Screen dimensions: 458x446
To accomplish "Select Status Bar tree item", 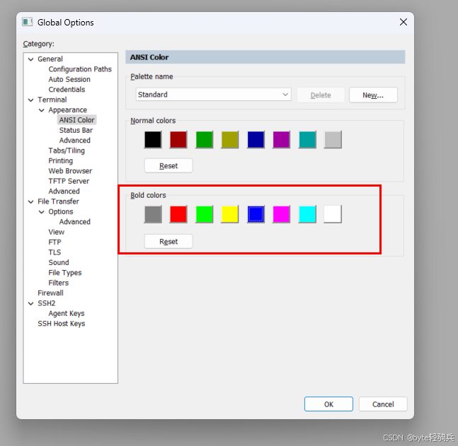I will click(76, 130).
